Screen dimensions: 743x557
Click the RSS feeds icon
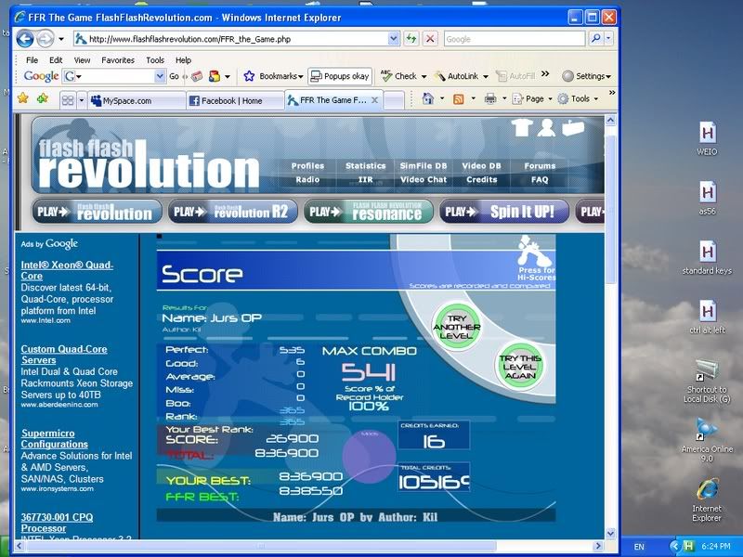(x=458, y=99)
